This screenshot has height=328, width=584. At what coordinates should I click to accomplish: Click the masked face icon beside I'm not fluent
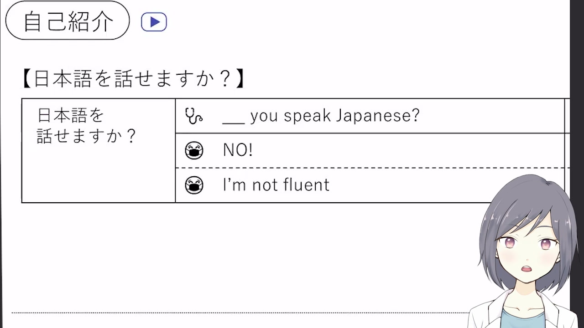pos(194,185)
